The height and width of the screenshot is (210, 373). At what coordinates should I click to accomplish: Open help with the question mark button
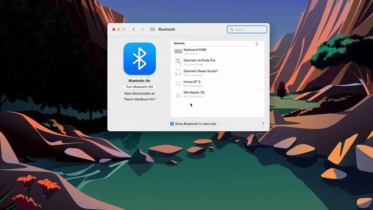pyautogui.click(x=263, y=124)
